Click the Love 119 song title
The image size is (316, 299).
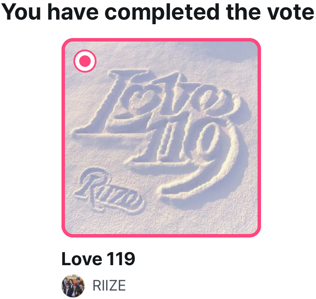tap(98, 259)
